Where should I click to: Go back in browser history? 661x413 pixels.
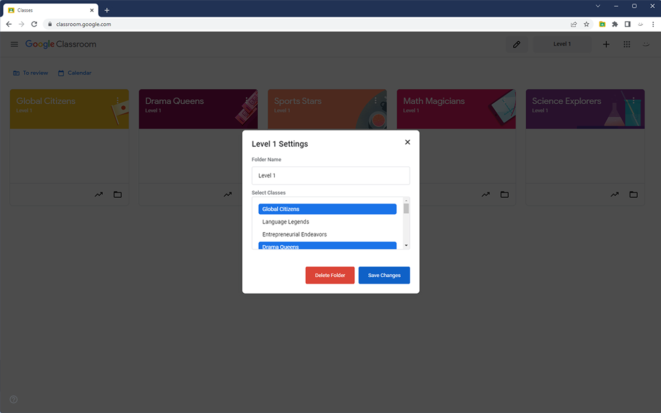coord(9,24)
